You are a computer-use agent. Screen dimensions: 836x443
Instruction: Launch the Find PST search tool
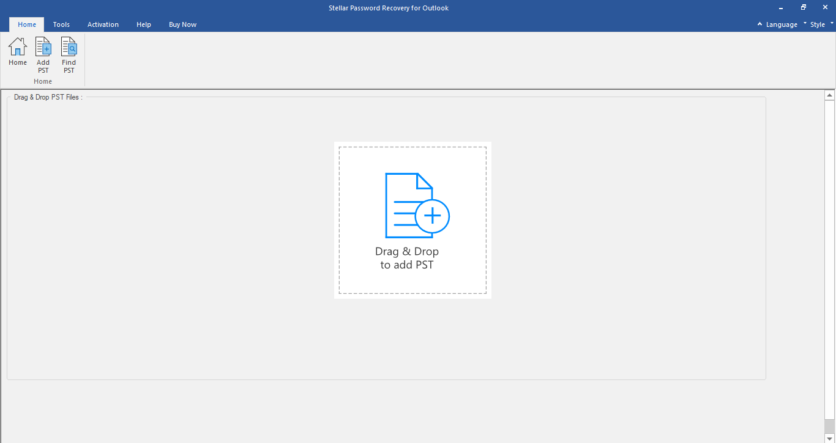pyautogui.click(x=69, y=54)
